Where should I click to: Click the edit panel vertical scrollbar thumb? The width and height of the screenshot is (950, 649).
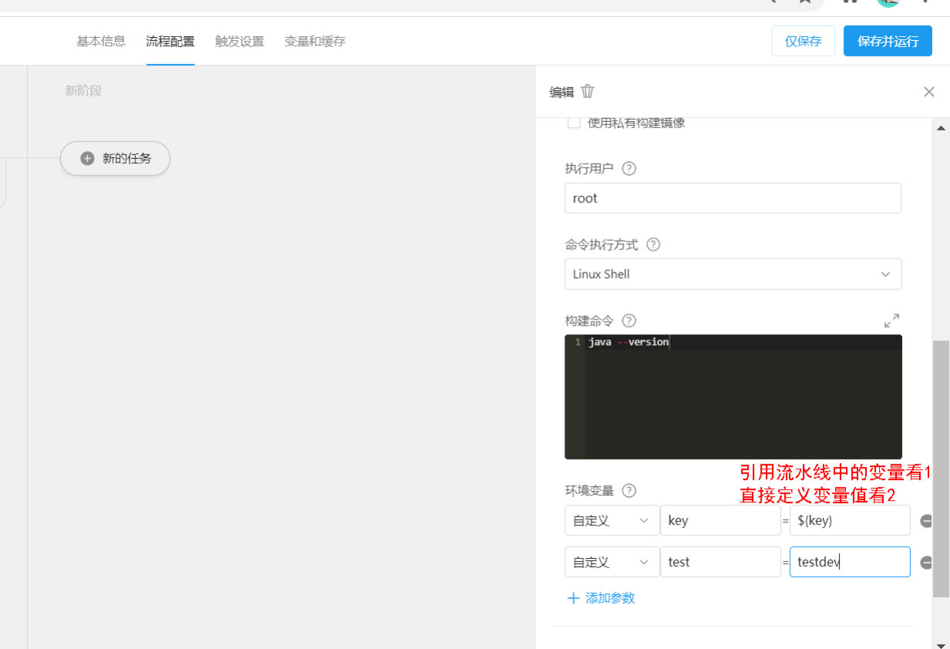(941, 469)
